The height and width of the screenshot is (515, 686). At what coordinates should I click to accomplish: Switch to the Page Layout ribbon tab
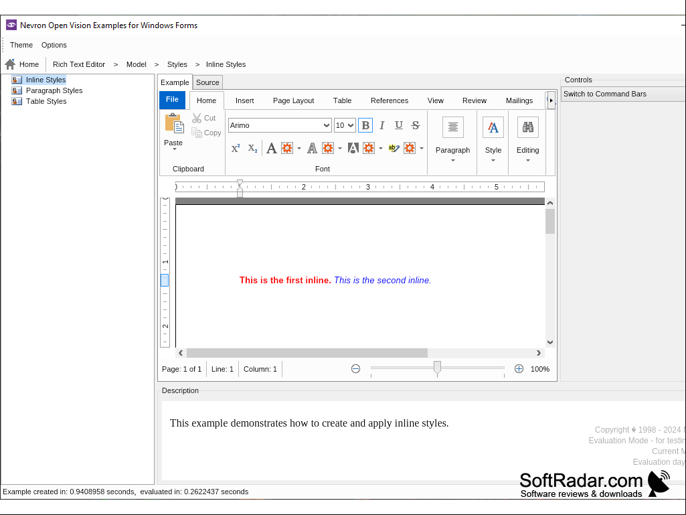[x=294, y=100]
